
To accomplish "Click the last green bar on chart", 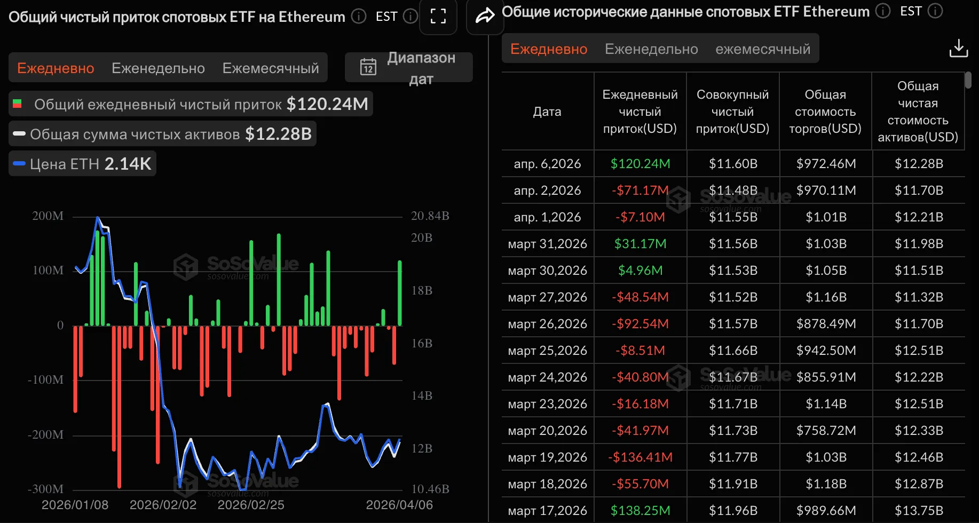I will (x=399, y=292).
